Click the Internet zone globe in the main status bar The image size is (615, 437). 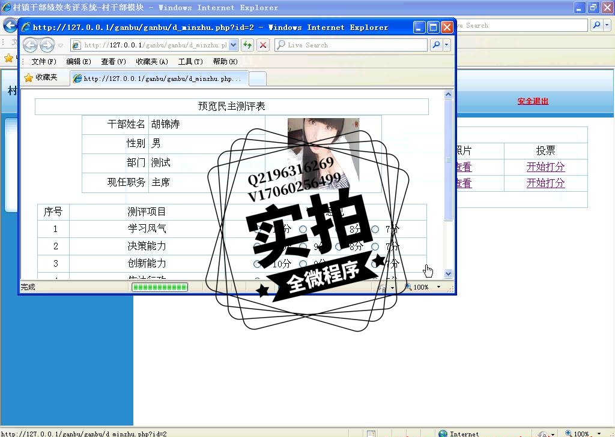[443, 433]
